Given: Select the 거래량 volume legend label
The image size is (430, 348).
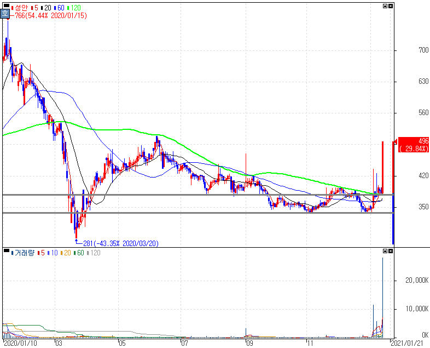Looking at the screenshot, I should [23, 253].
